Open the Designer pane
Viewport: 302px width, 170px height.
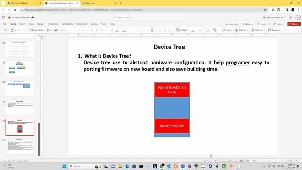(274, 30)
